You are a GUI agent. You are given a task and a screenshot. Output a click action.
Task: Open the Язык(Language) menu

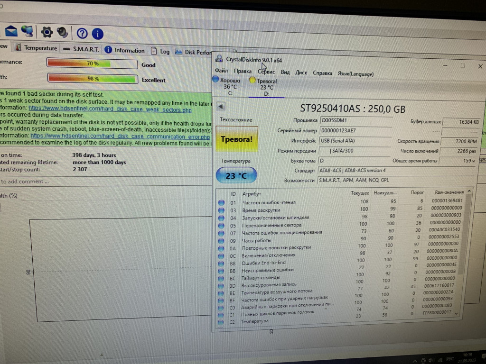(x=355, y=74)
